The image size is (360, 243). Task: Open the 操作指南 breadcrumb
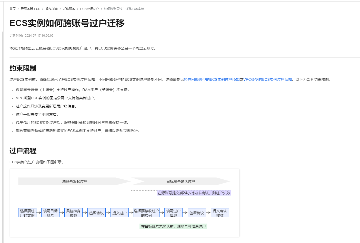click(52, 9)
